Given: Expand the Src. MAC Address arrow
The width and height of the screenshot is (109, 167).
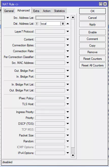Looking at the screenshot, I should click(68, 63).
